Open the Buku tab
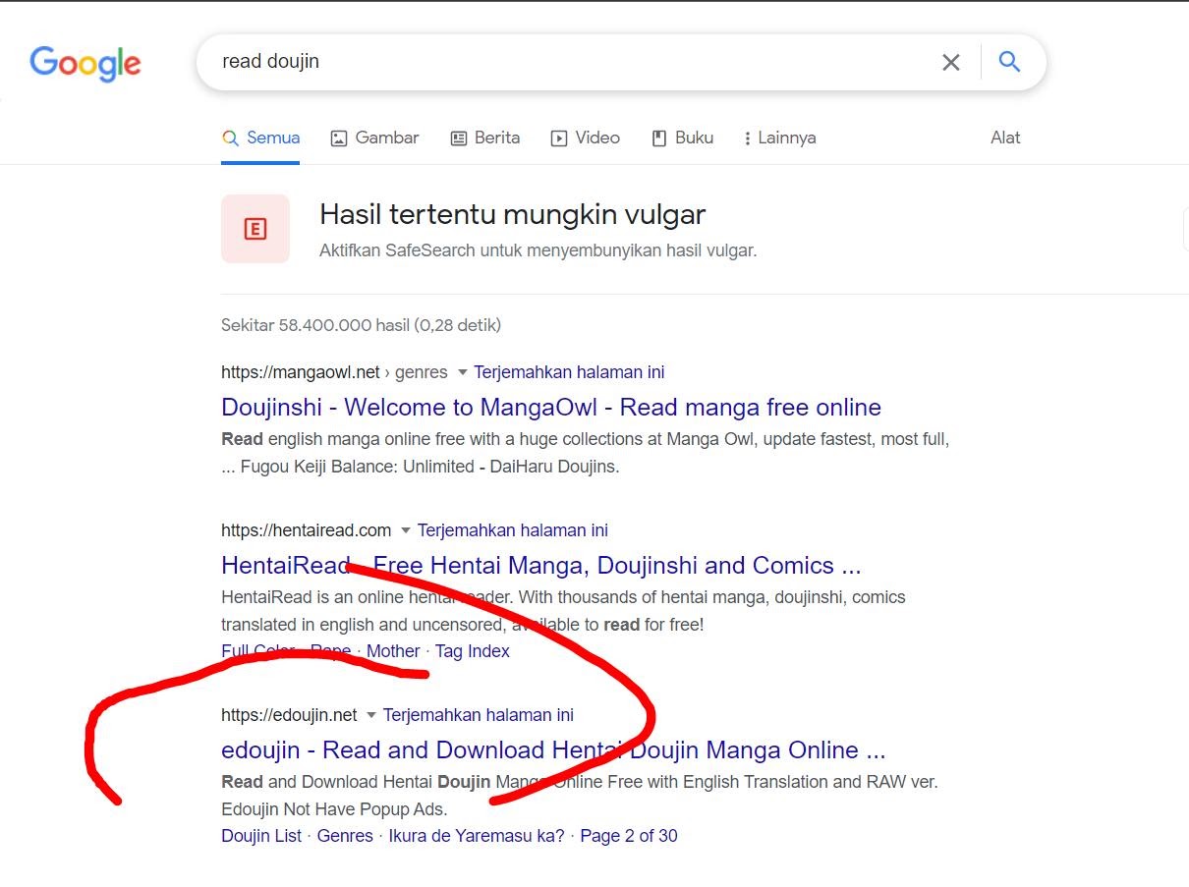 [x=683, y=138]
